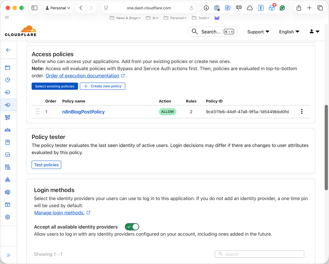Click the three-dot menu for n8nBlogPostPolicy
The width and height of the screenshot is (329, 264).
(302, 112)
